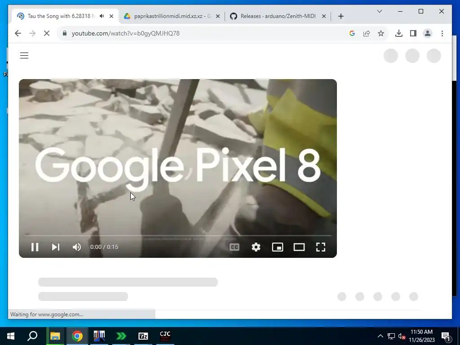The width and height of the screenshot is (460, 345).
Task: Open the clock showing 11:50 AM
Action: coord(421,336)
